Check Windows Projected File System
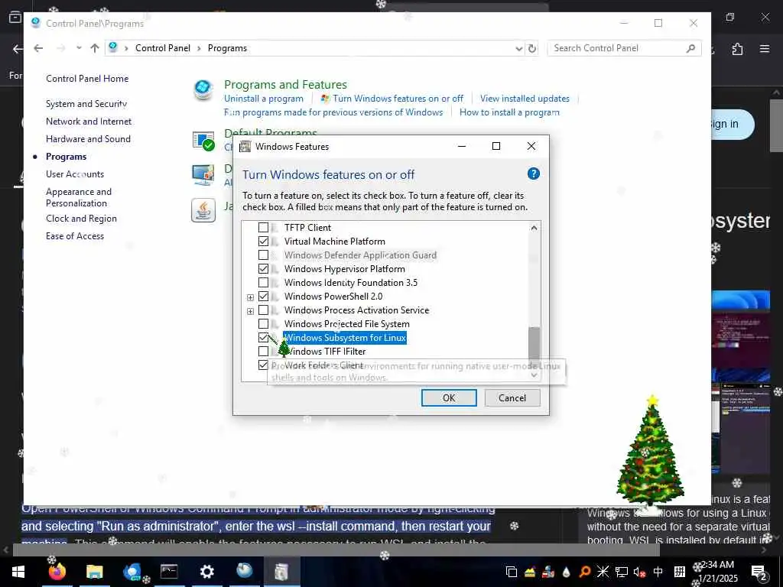The height and width of the screenshot is (587, 783). 263,324
